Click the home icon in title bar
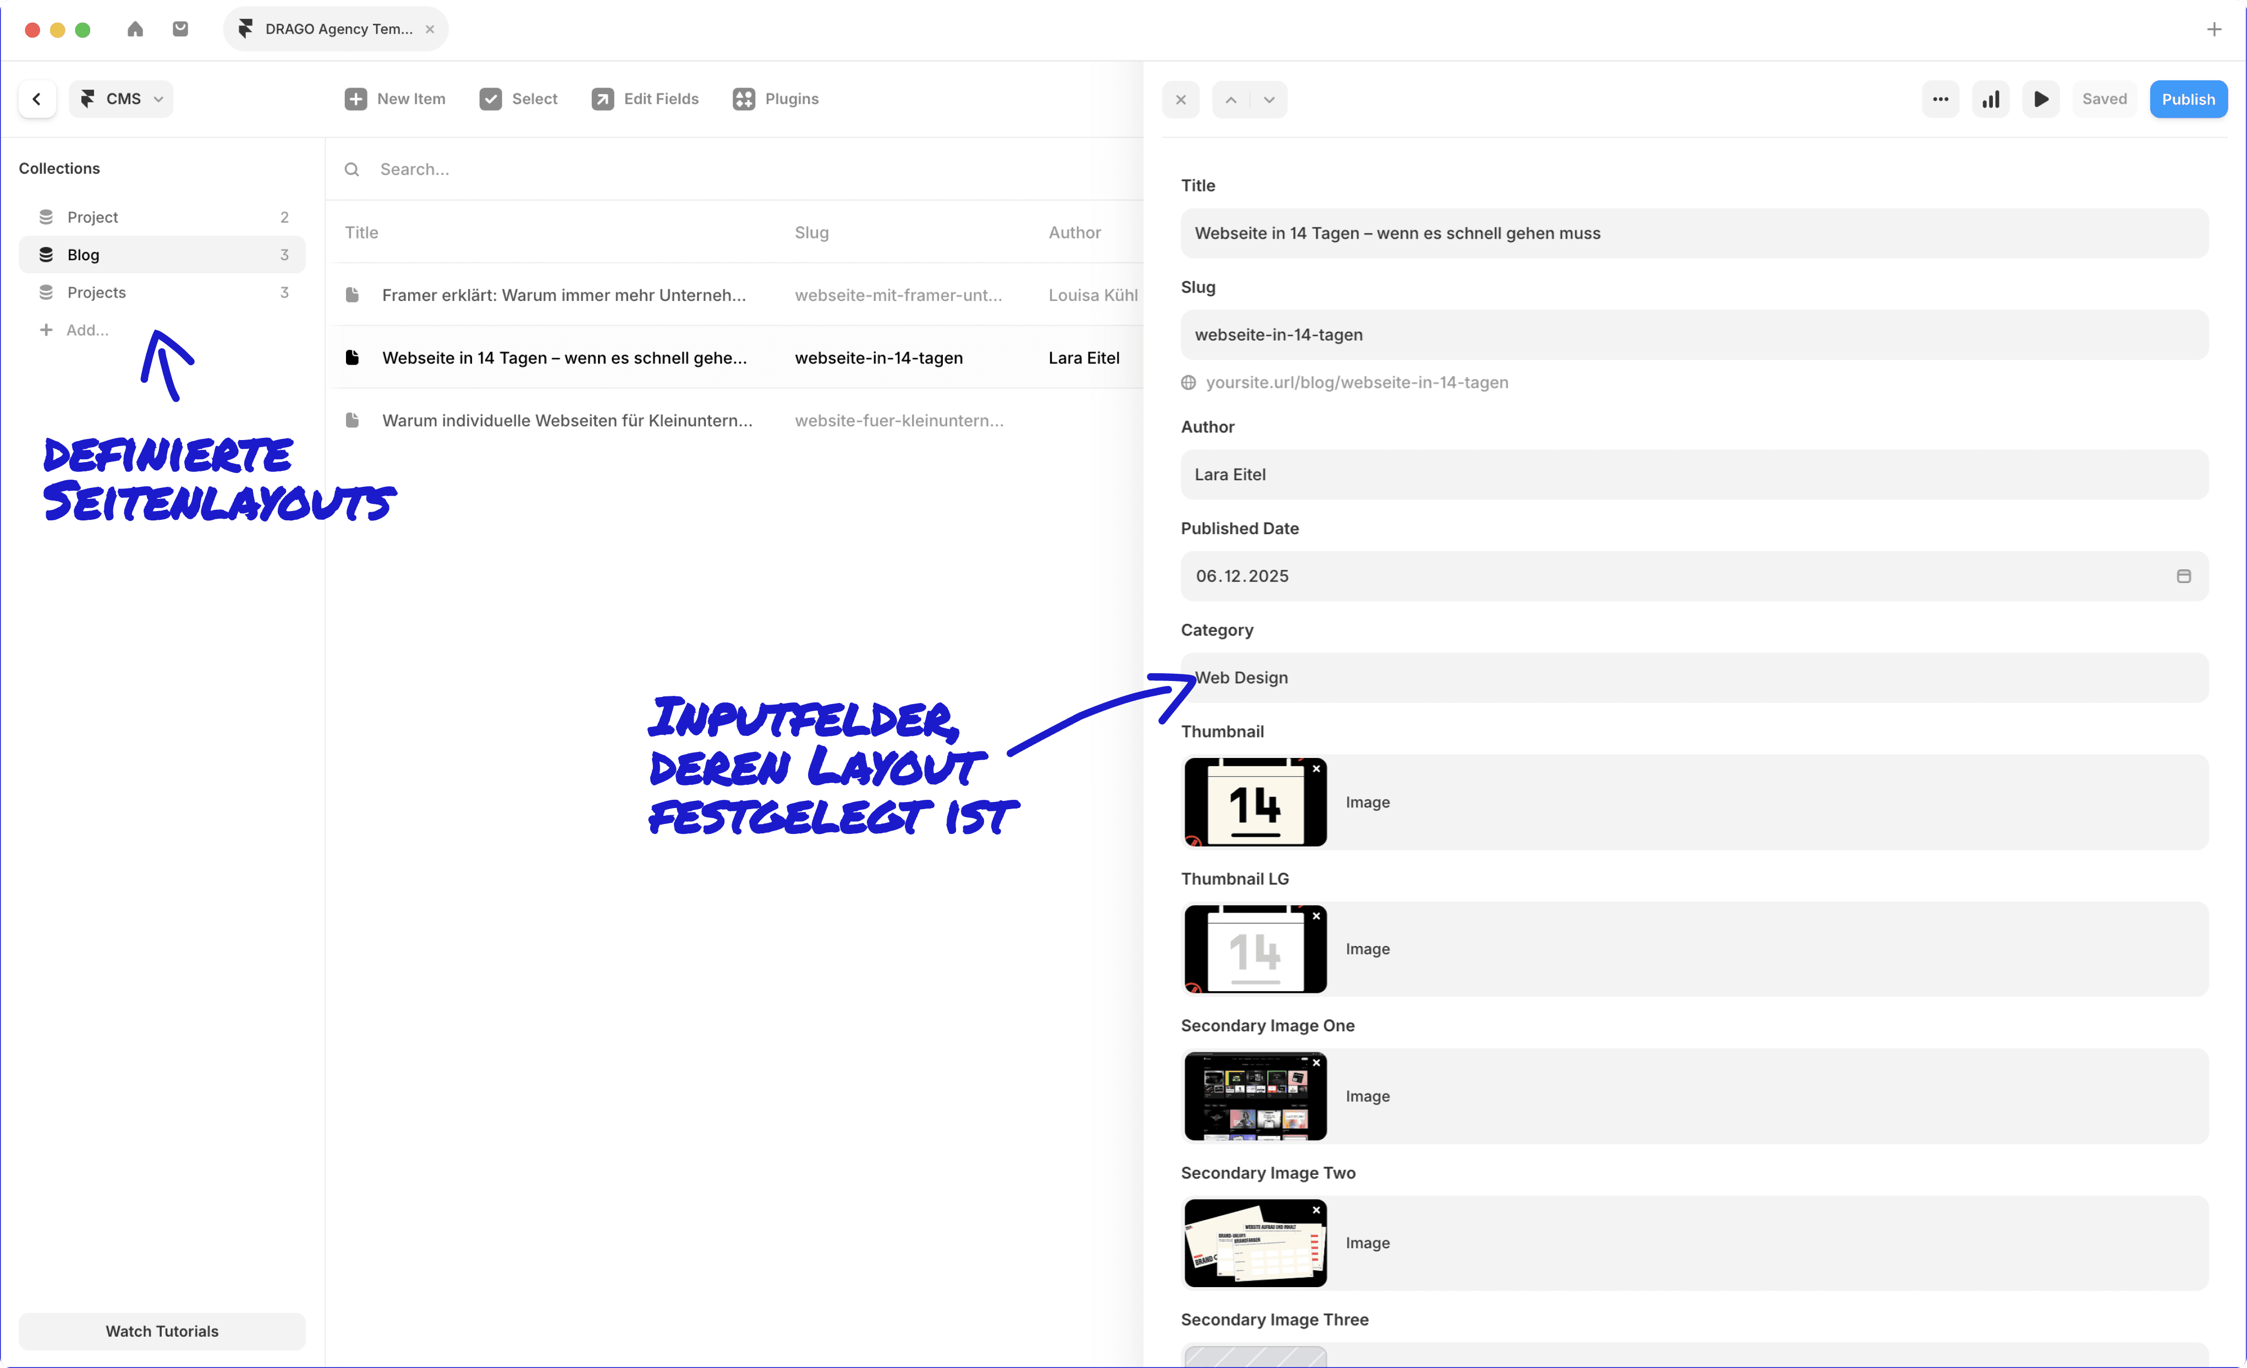 click(x=135, y=29)
